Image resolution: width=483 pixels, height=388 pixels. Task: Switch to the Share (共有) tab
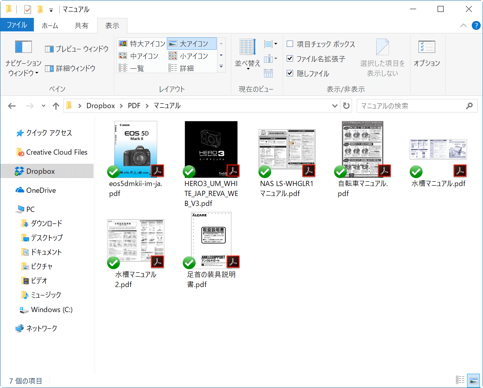(82, 25)
